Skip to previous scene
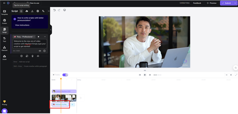This screenshot has height=114, width=238. pyautogui.click(x=140, y=75)
